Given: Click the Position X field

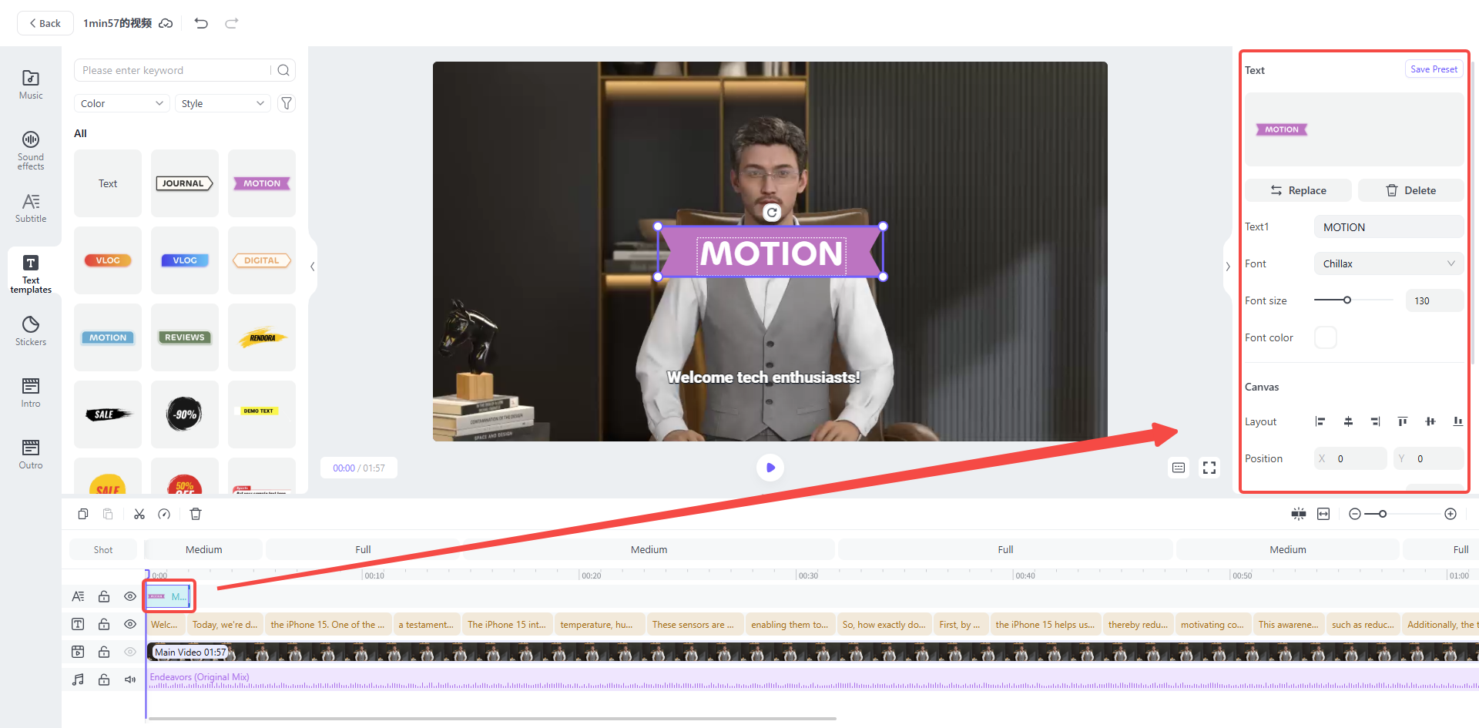Looking at the screenshot, I should point(1350,458).
